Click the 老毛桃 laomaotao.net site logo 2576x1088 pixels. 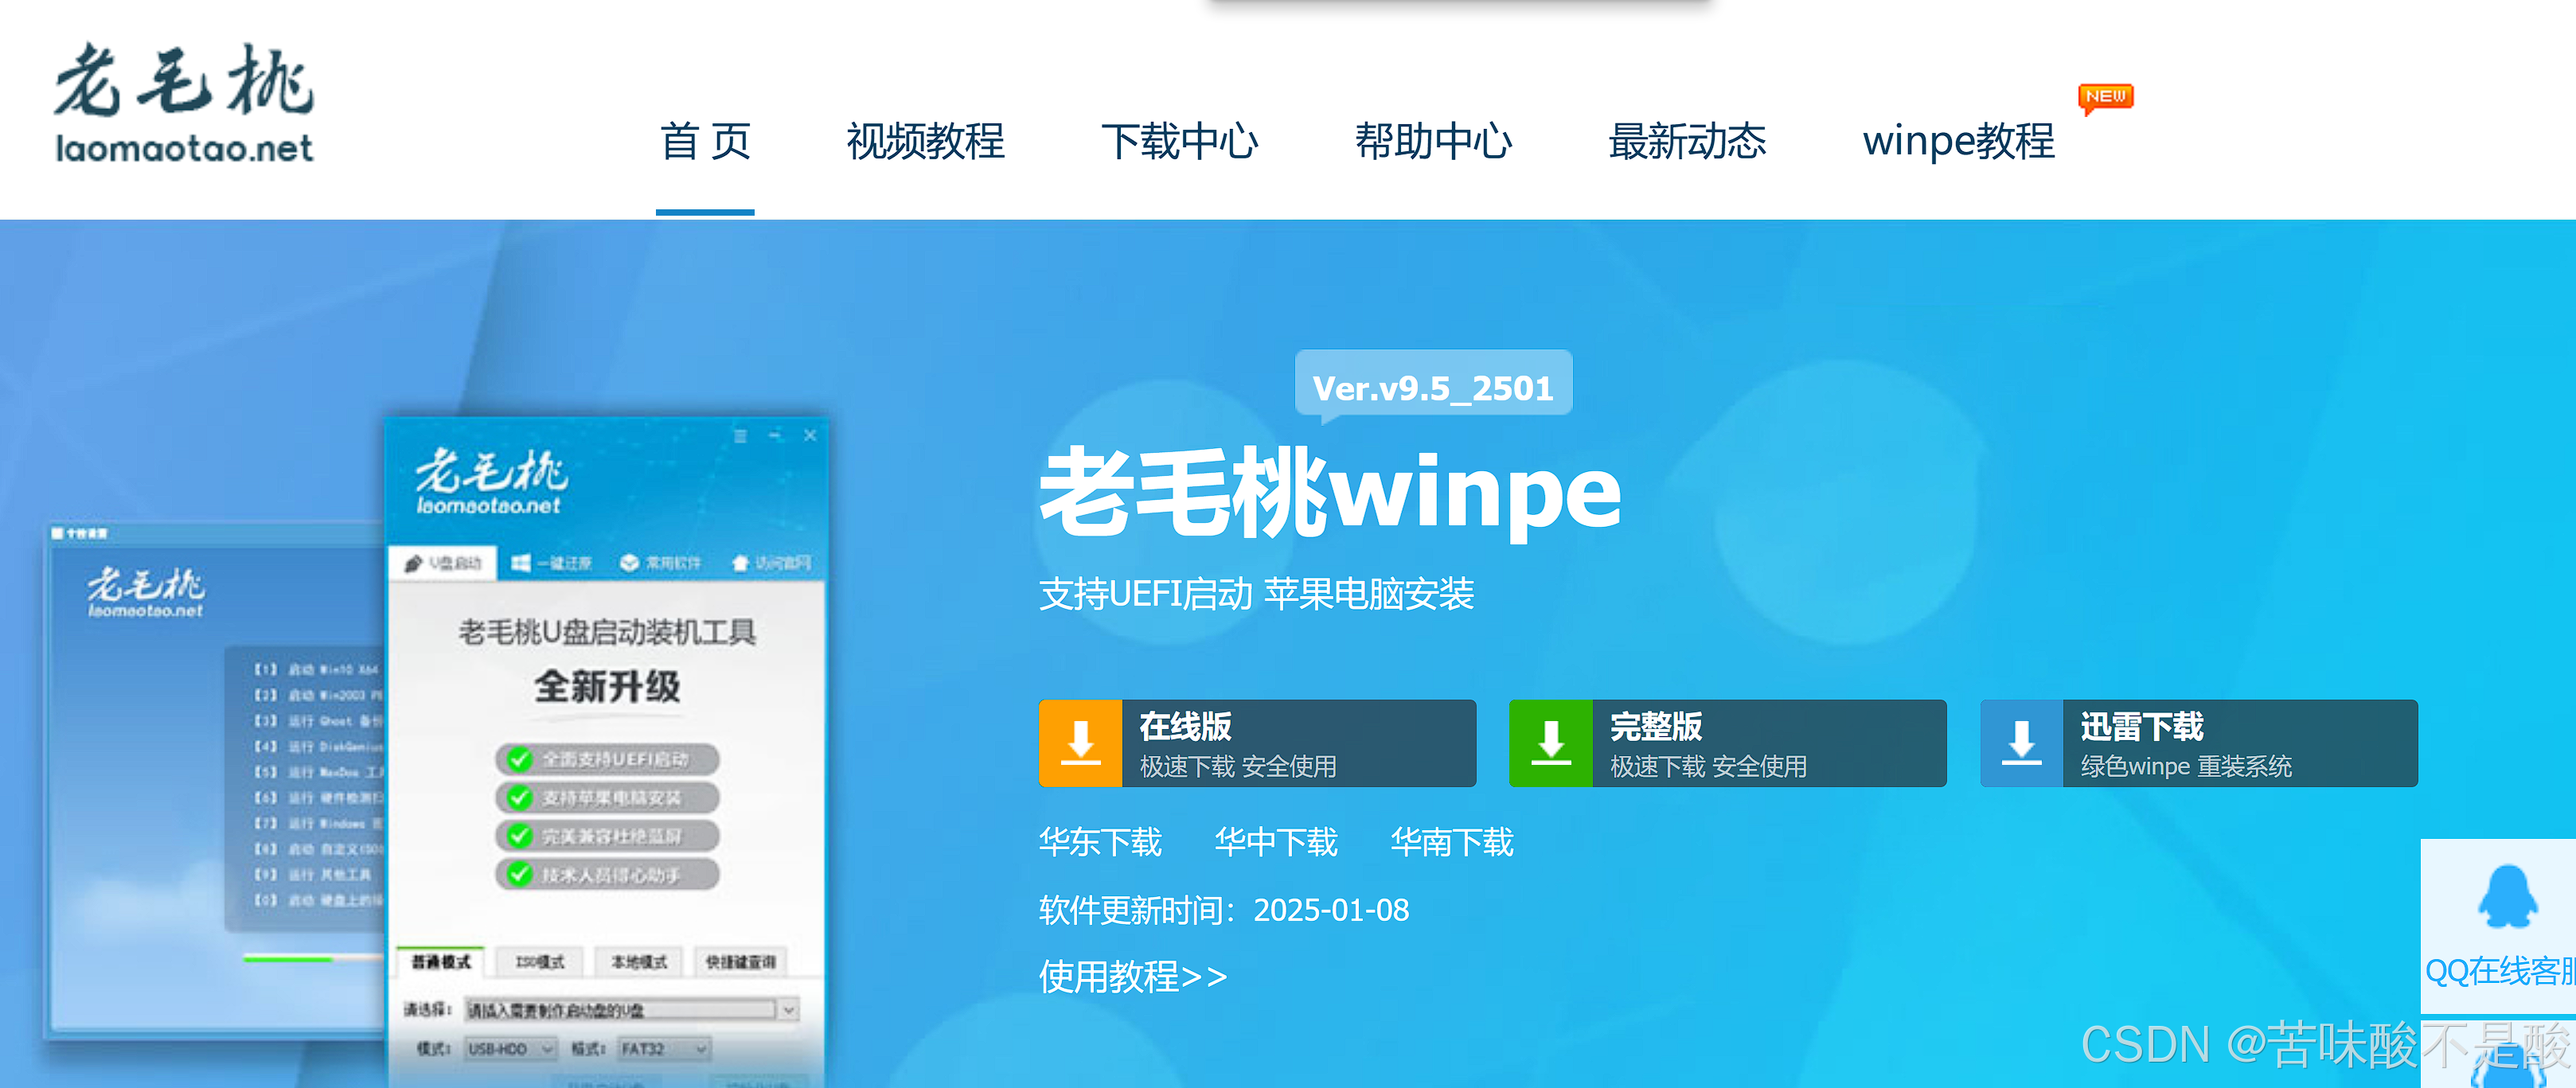[x=184, y=103]
